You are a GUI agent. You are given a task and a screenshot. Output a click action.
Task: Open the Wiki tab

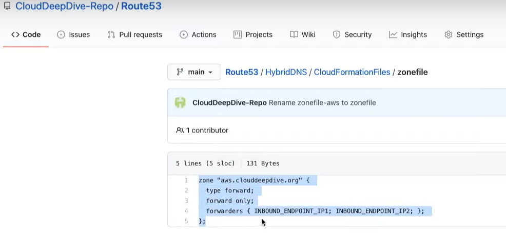[303, 35]
